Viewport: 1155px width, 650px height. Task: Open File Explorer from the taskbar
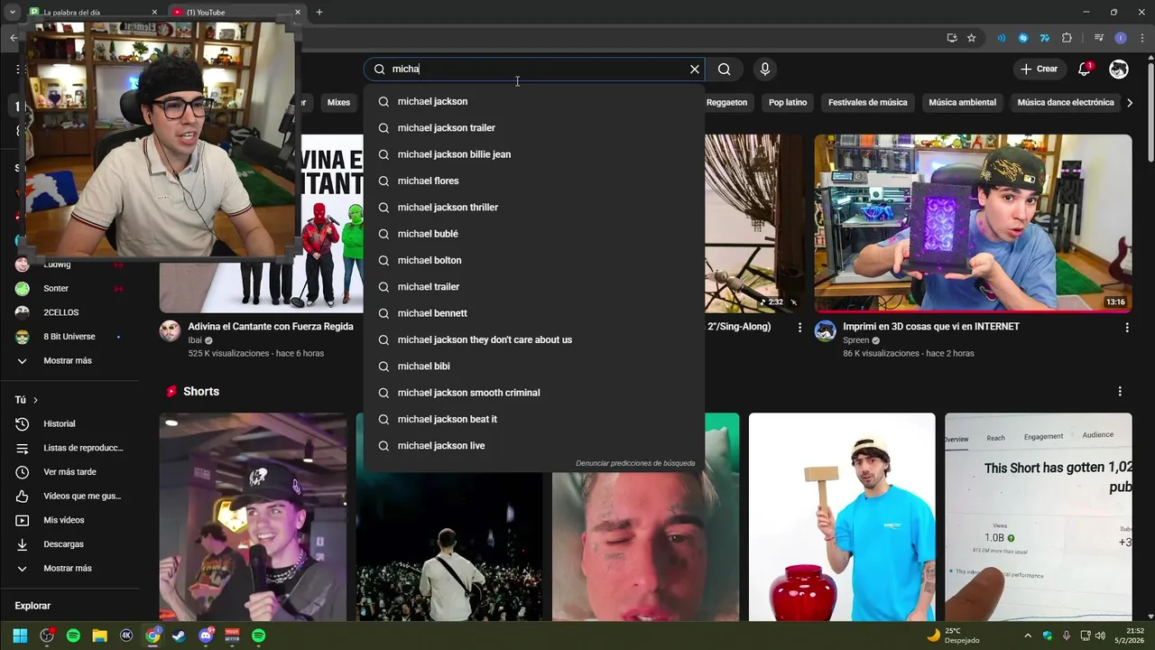point(100,636)
